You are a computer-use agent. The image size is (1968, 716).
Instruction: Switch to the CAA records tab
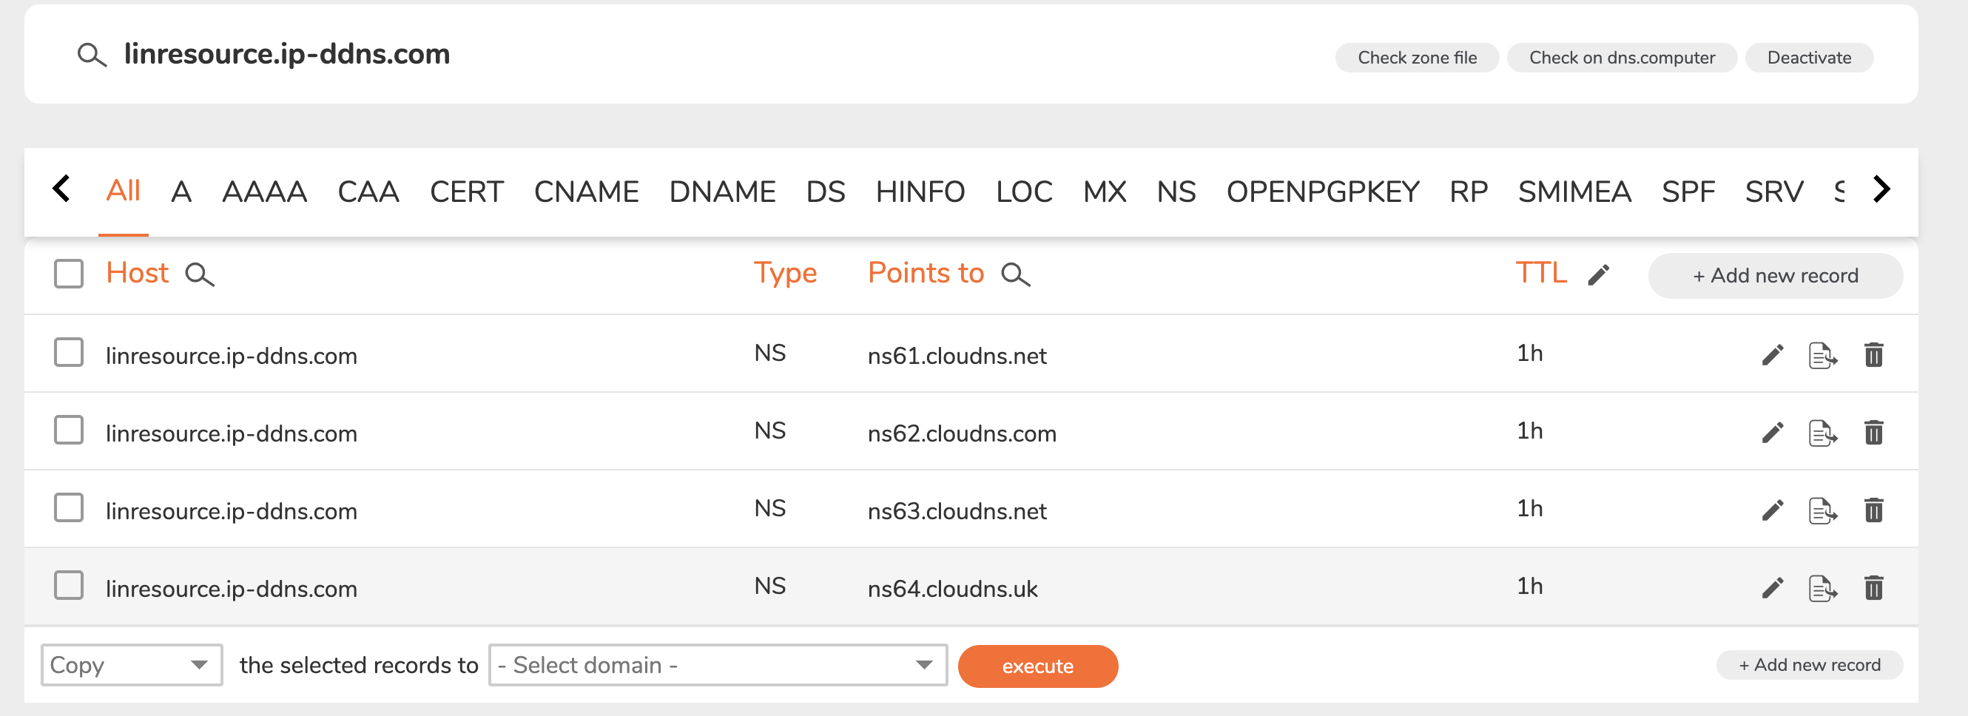[368, 192]
